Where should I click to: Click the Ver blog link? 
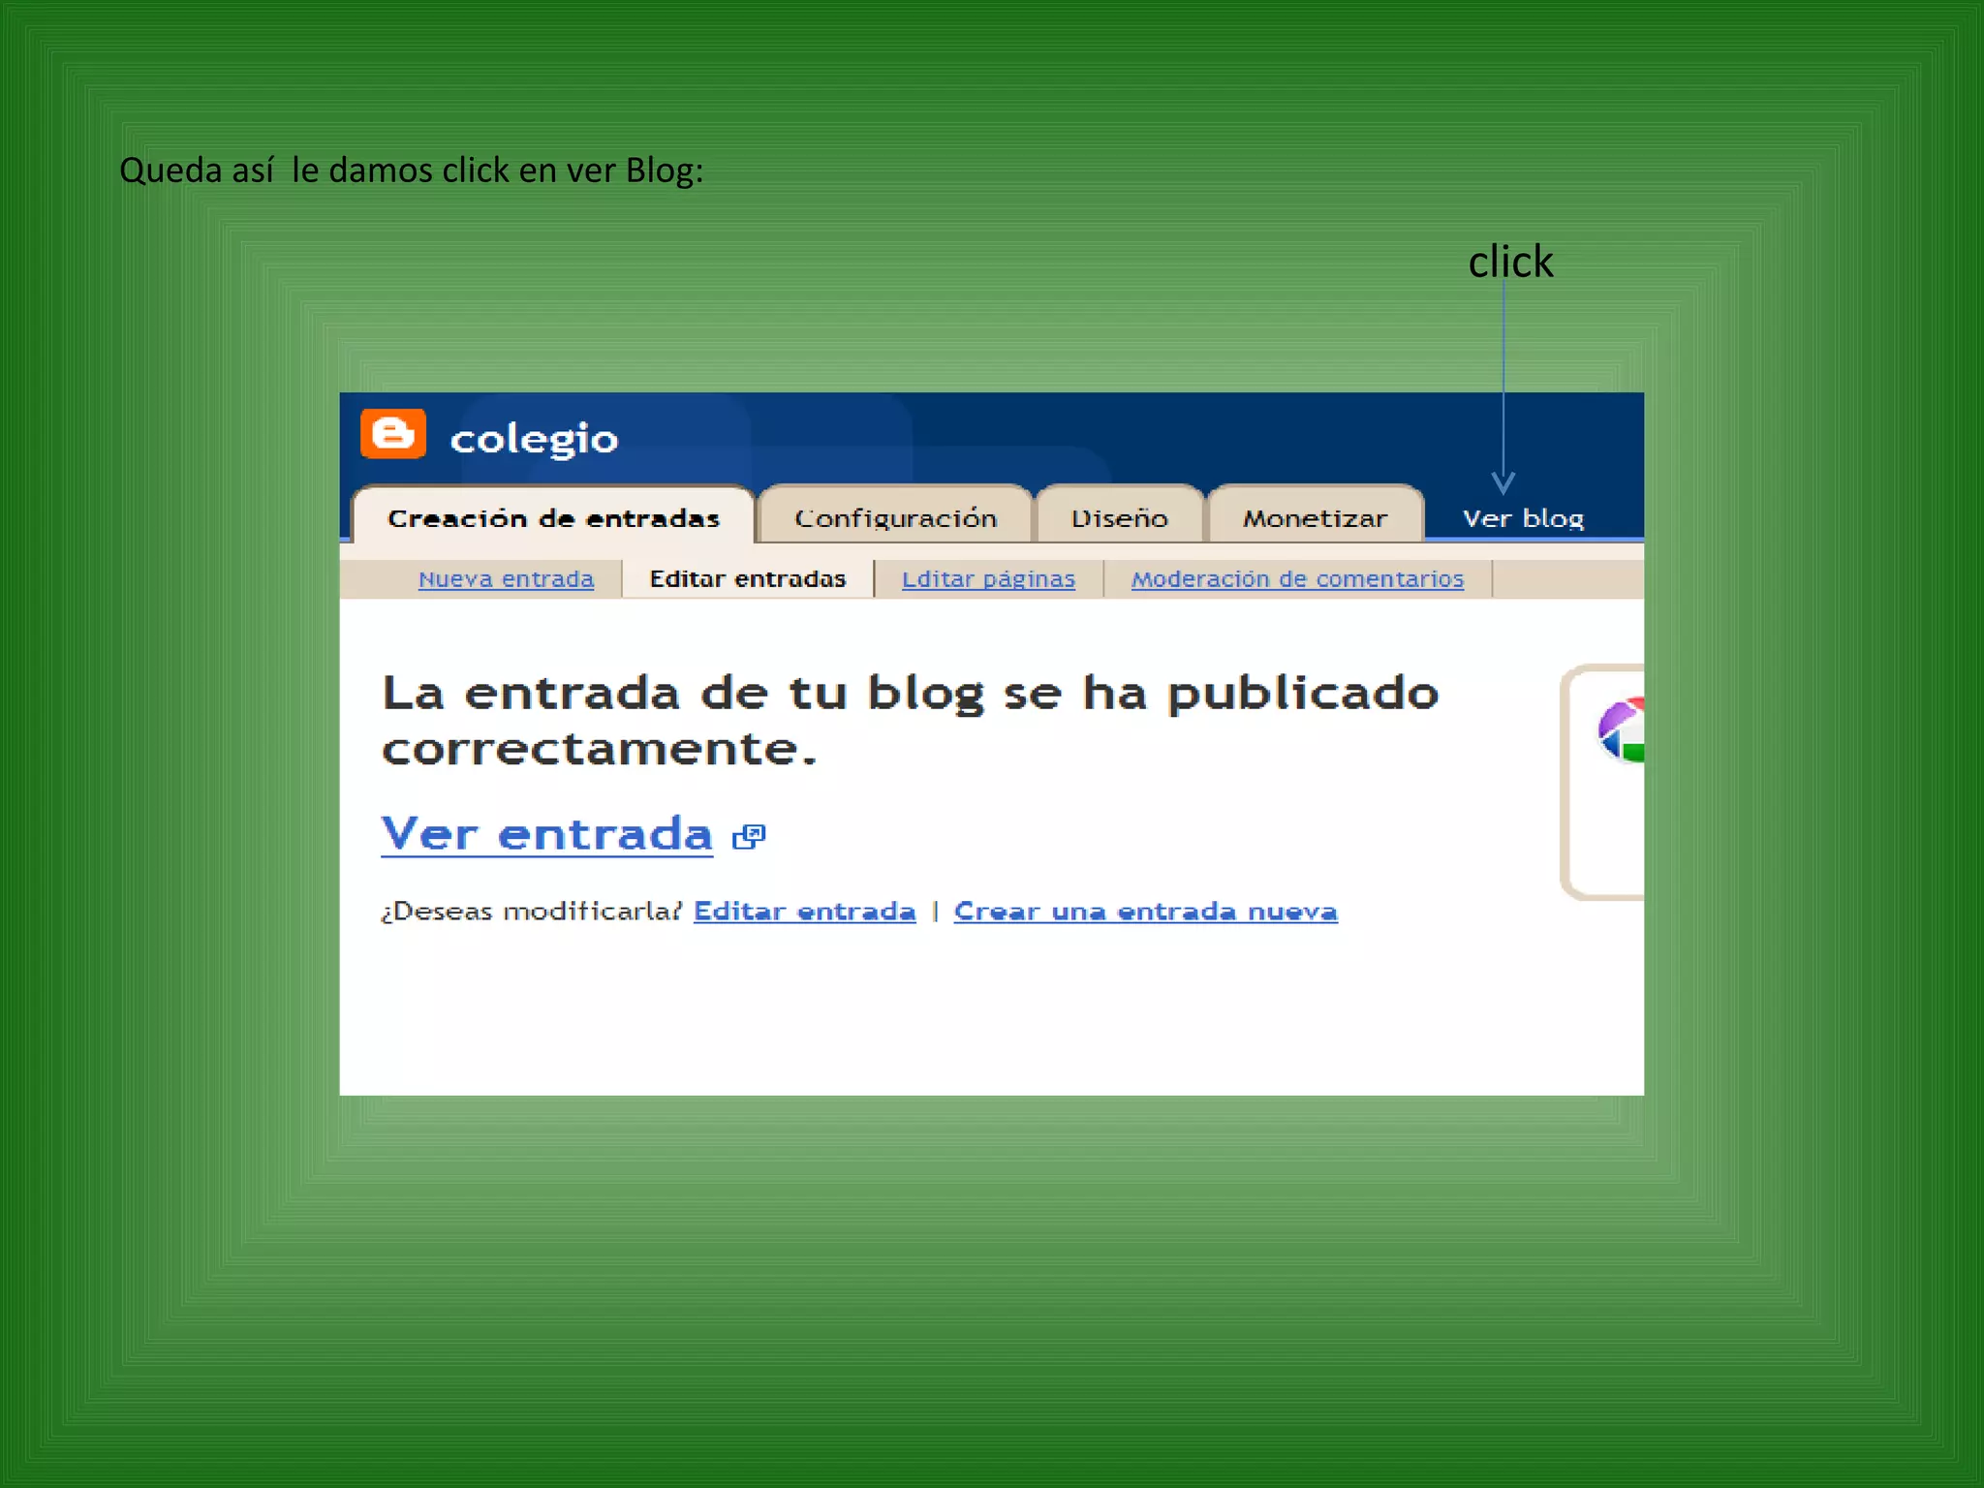(1523, 518)
